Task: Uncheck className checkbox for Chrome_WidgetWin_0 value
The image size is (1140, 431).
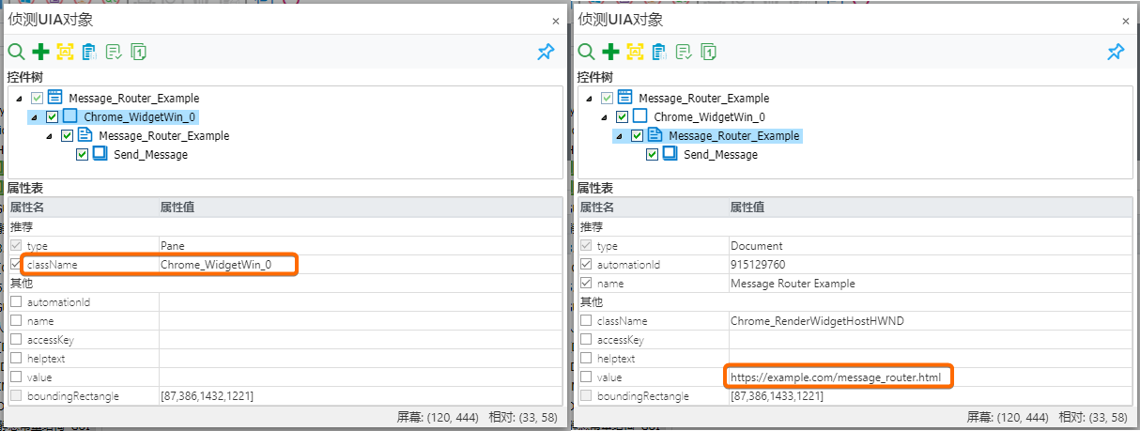Action: click(16, 265)
